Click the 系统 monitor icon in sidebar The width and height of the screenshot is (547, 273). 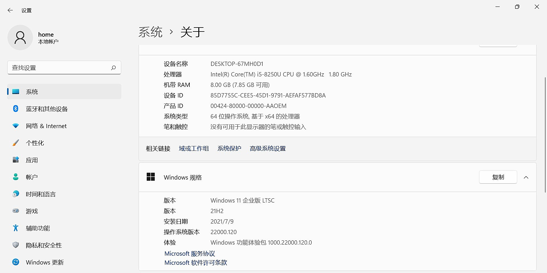[16, 91]
